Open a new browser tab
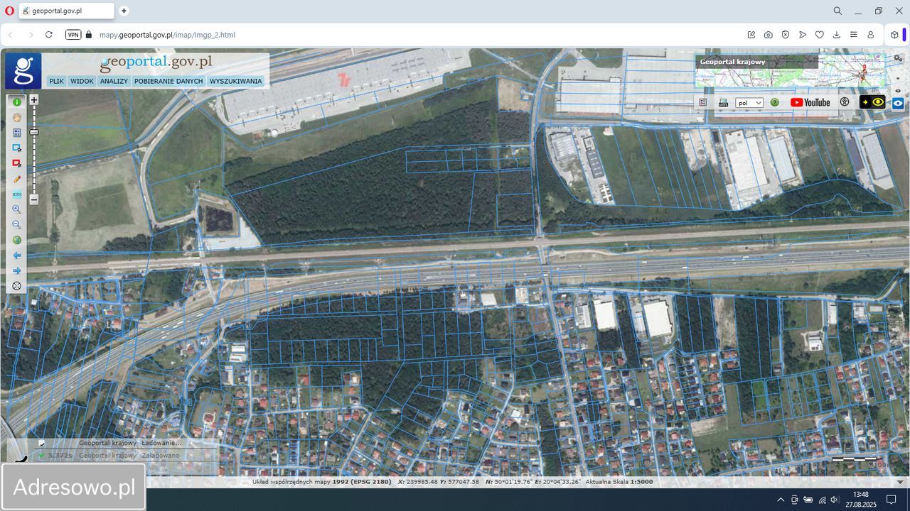The height and width of the screenshot is (511, 910). coord(124,11)
